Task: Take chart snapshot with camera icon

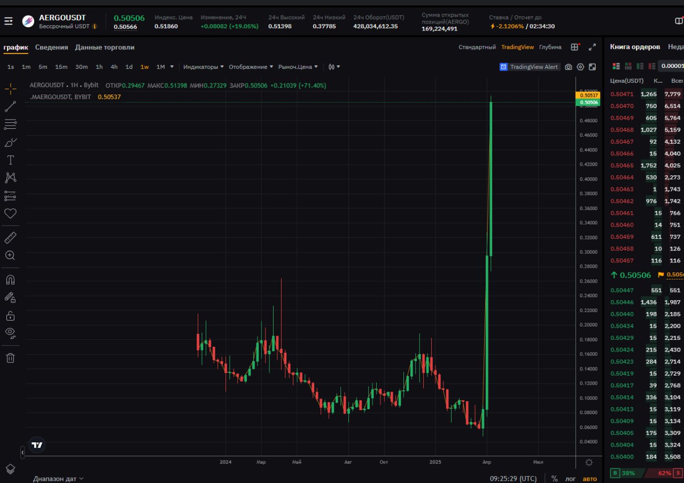Action: pyautogui.click(x=568, y=67)
